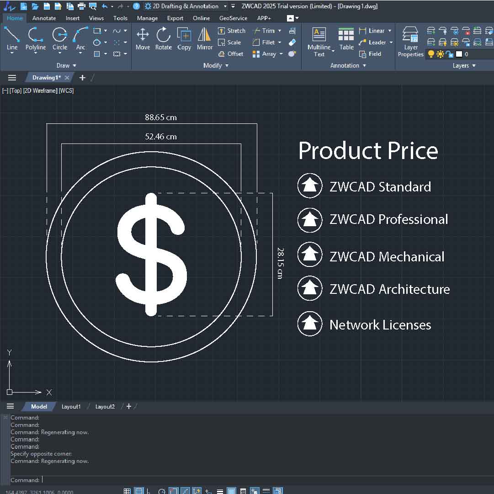Click the Ellipse draw icon
The width and height of the screenshot is (494, 494).
(97, 42)
